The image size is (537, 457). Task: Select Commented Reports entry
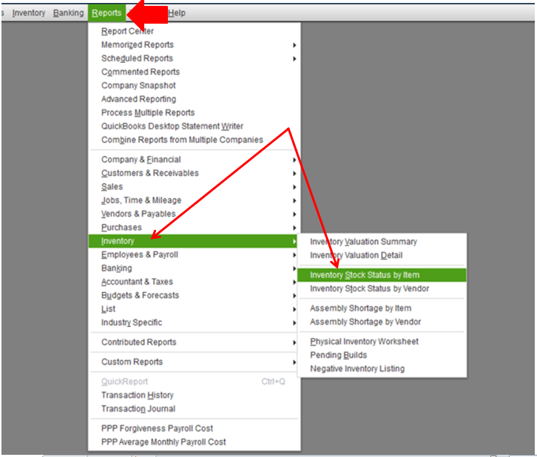(195, 72)
